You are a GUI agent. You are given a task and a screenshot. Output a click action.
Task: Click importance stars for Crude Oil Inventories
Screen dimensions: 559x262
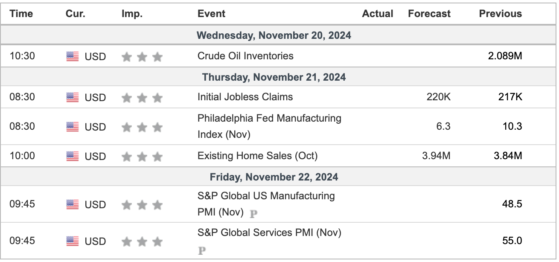pyautogui.click(x=142, y=57)
